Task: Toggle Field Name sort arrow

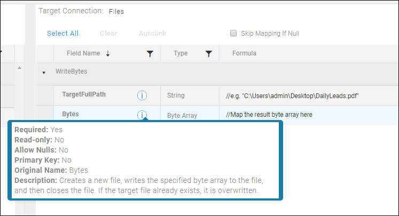Action: tap(108, 54)
